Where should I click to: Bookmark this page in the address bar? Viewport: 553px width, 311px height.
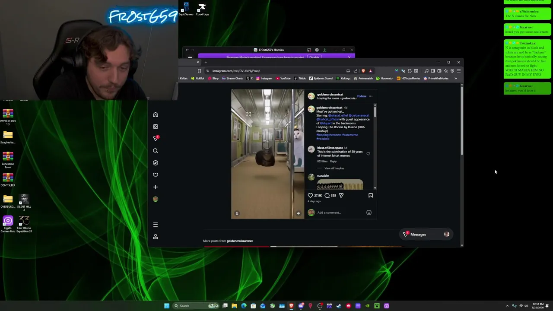click(199, 71)
